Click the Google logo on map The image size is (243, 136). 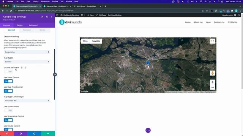click(x=84, y=91)
